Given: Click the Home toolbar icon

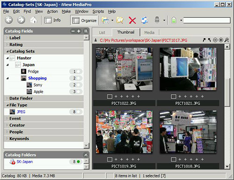Looking at the screenshot, I should point(34,20).
